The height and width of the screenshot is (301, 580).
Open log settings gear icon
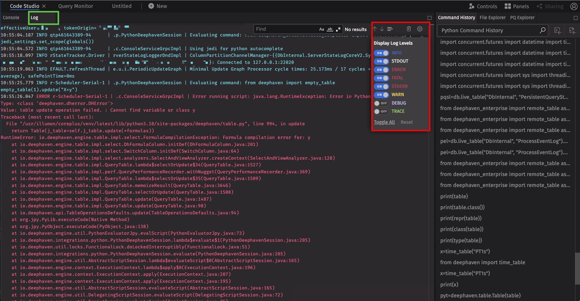pos(419,29)
